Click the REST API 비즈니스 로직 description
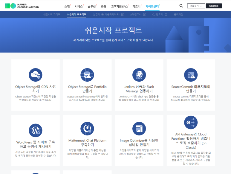 tap(191, 158)
